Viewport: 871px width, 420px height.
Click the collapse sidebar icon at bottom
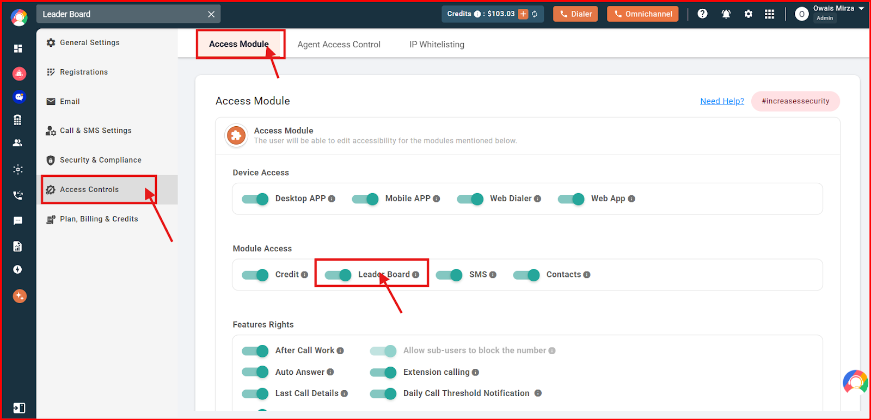click(19, 408)
